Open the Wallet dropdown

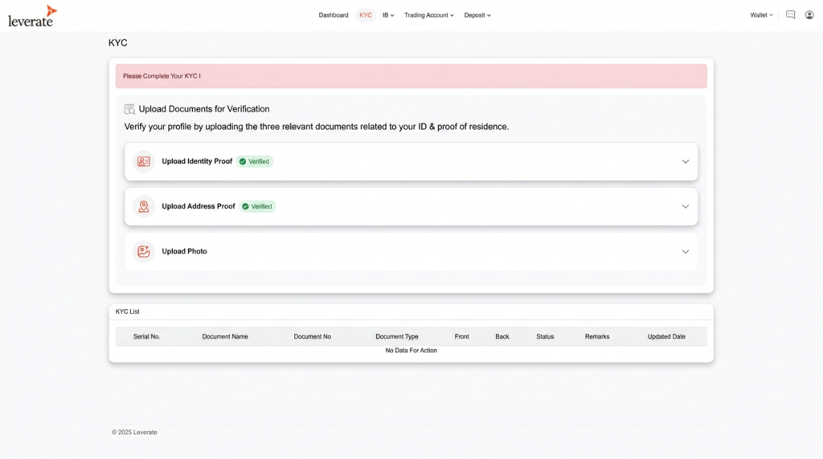pyautogui.click(x=761, y=15)
